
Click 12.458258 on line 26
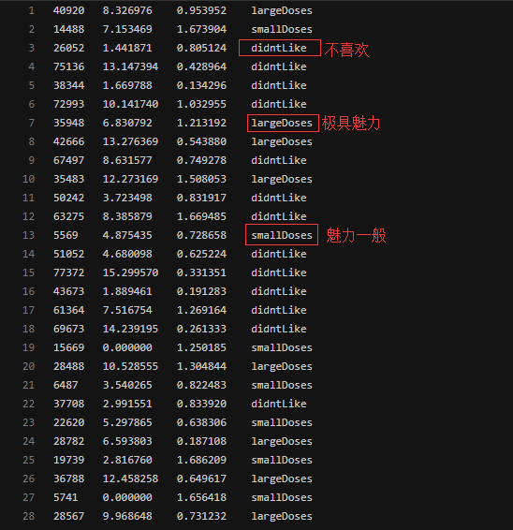point(130,478)
